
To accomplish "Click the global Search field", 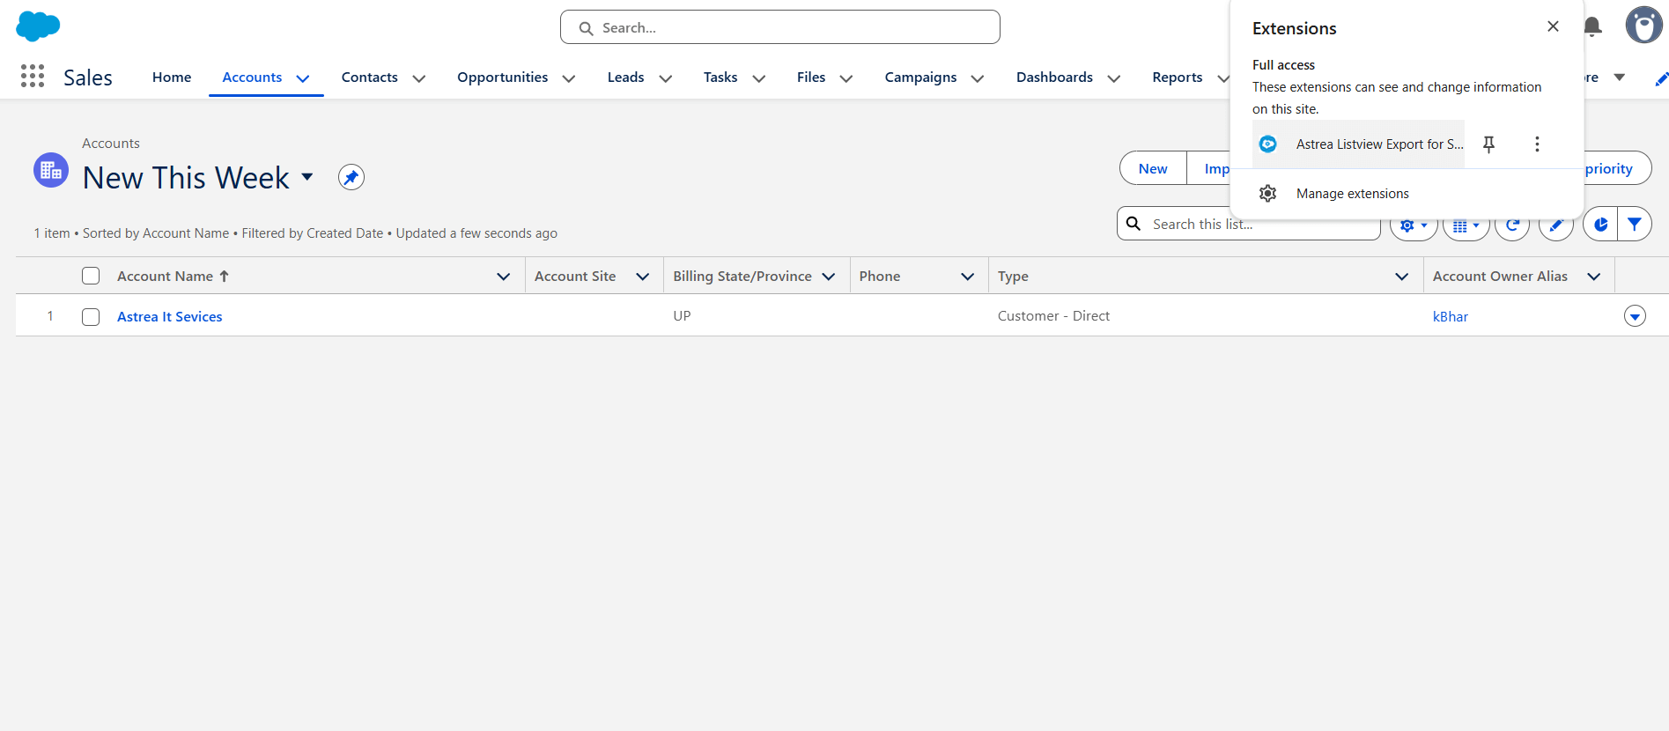I will tap(779, 27).
